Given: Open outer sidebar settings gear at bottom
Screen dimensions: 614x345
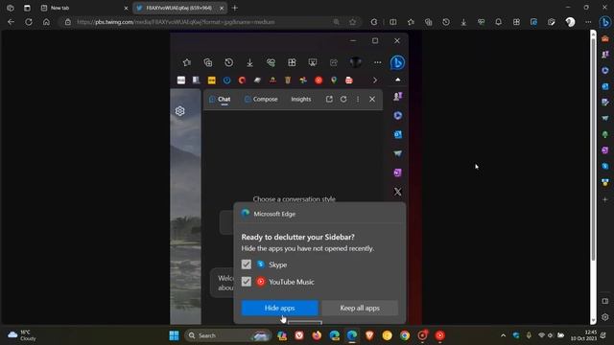Looking at the screenshot, I should tap(605, 317).
